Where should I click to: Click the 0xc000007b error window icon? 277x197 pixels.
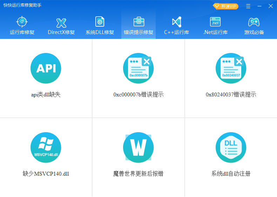coord(138,68)
